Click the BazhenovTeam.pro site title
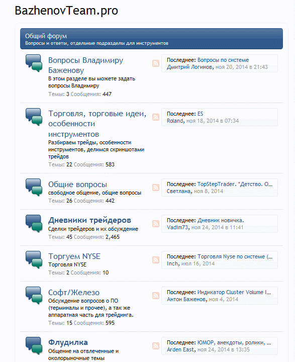Viewport: 295px width, 362px height. click(66, 11)
